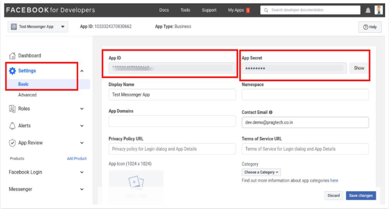Click the Privacy Policy URL field
Viewport: 389px width, 209px height.
[172, 149]
